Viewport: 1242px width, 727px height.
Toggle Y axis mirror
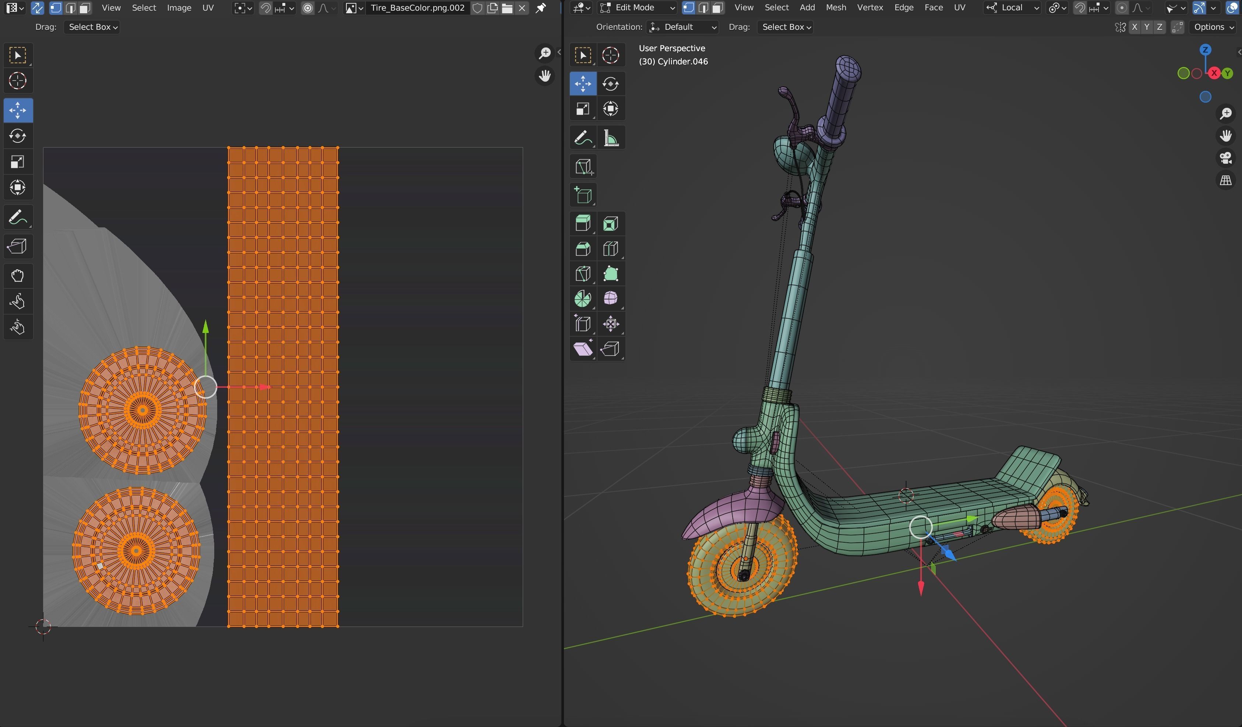(x=1147, y=27)
